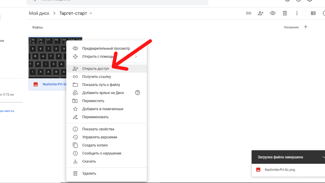
Task: Click help icon beside Добавить ярлык на Диск
Action: point(138,93)
